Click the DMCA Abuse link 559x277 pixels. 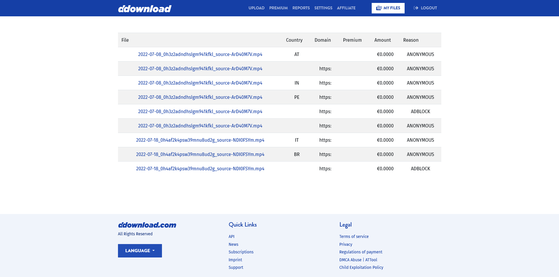[350, 260]
